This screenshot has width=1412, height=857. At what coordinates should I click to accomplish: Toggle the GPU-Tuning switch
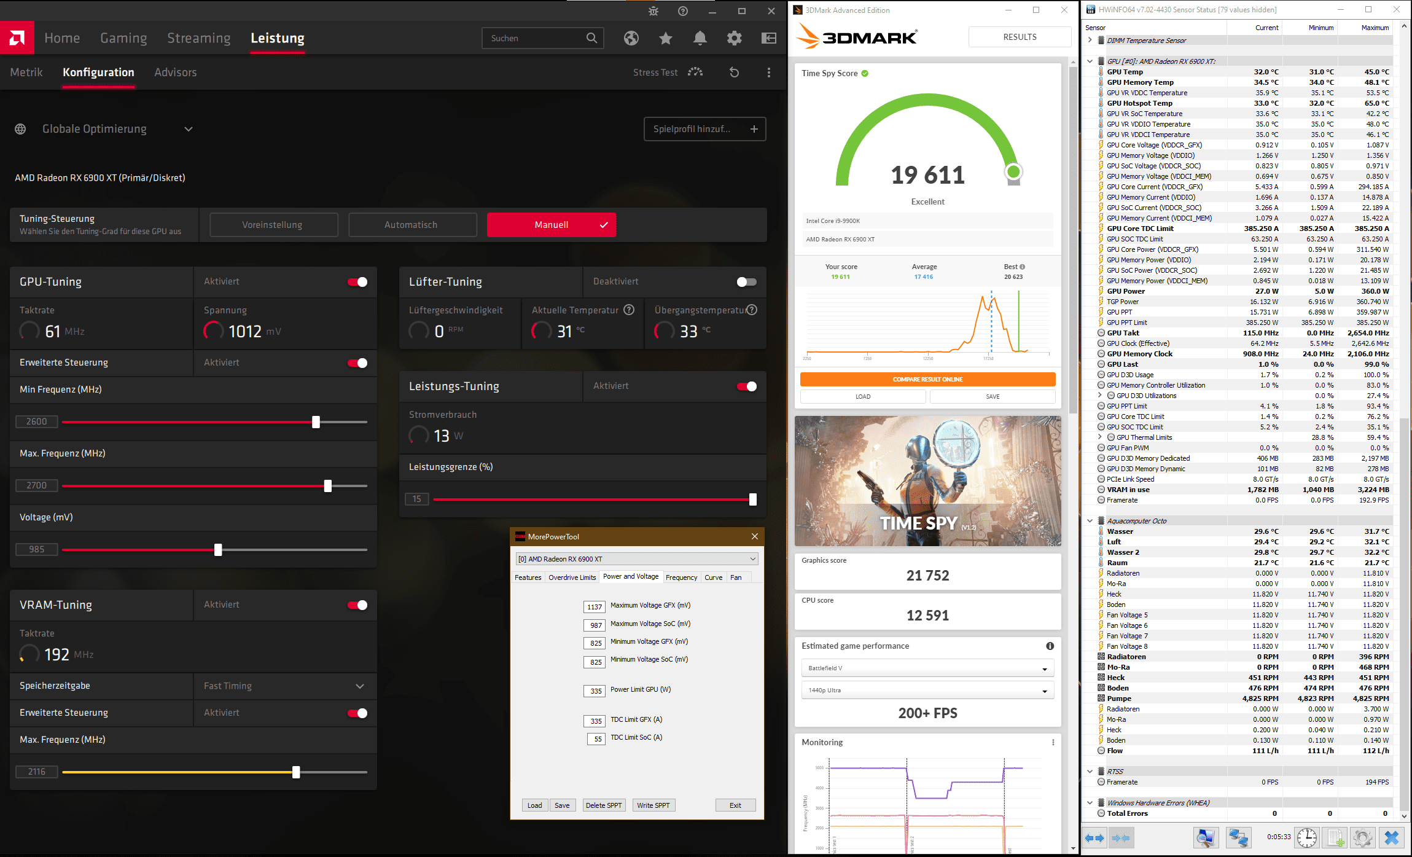coord(357,282)
